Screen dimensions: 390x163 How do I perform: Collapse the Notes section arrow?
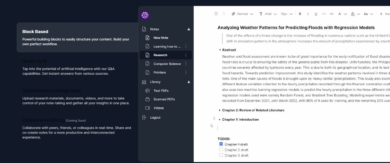pos(188,29)
